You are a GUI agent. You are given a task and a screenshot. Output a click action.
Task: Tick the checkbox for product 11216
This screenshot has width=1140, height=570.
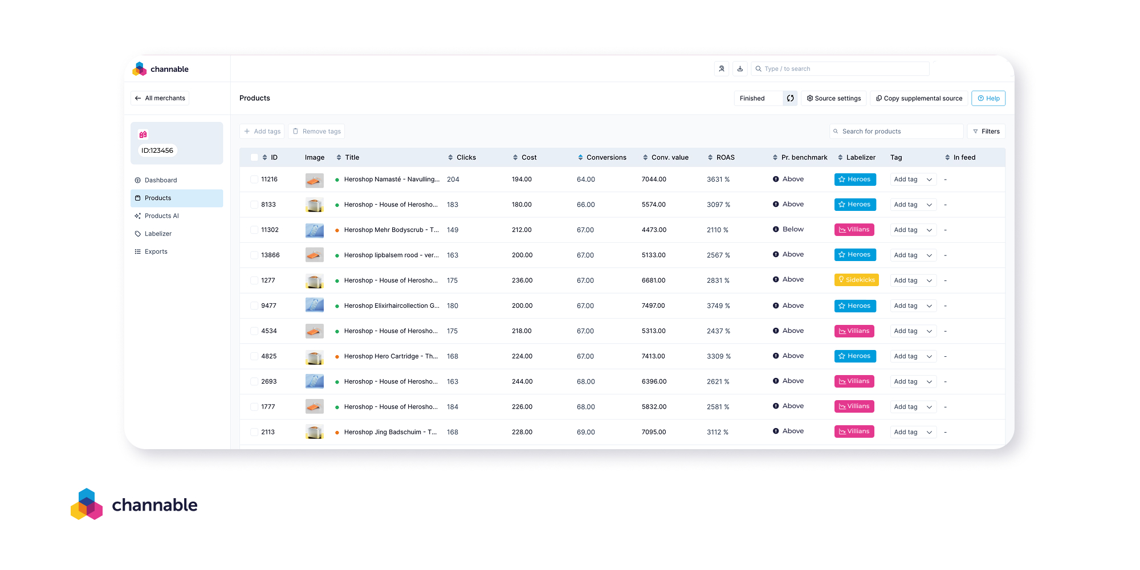click(254, 179)
